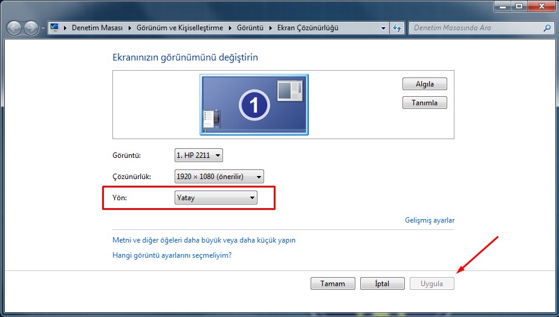Confirm with the Tamam button
The height and width of the screenshot is (317, 559).
coord(332,283)
